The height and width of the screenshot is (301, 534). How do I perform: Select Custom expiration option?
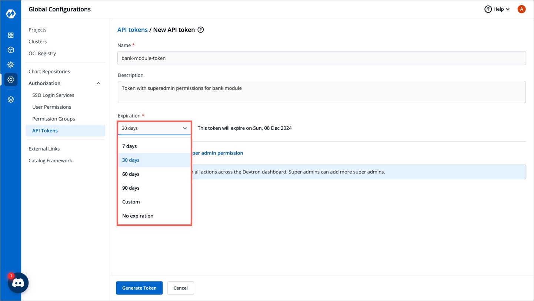[131, 202]
